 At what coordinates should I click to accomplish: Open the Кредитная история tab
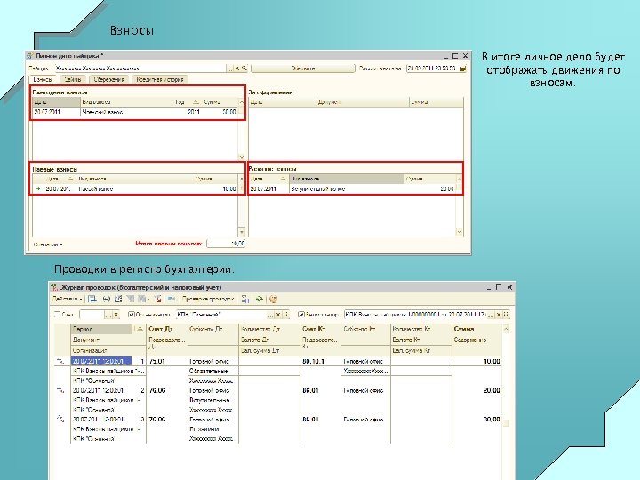tap(160, 79)
